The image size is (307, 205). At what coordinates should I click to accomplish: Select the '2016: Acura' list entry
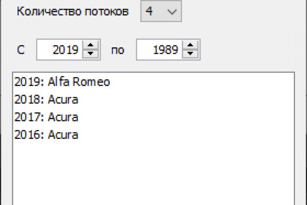(x=46, y=135)
